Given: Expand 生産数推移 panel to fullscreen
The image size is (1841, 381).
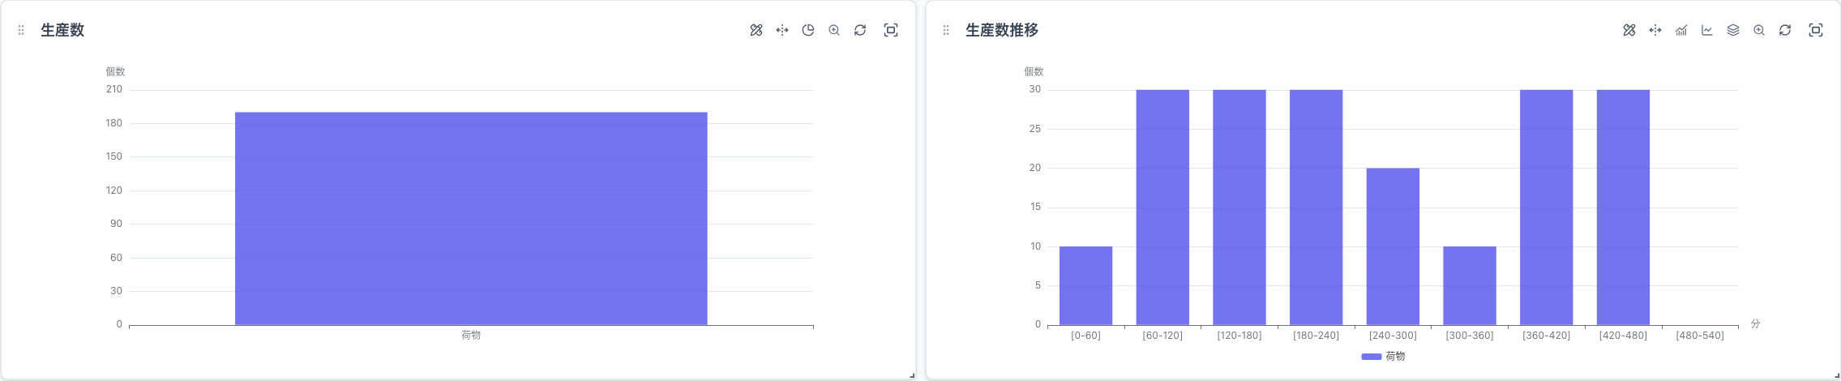Looking at the screenshot, I should click(x=1815, y=30).
